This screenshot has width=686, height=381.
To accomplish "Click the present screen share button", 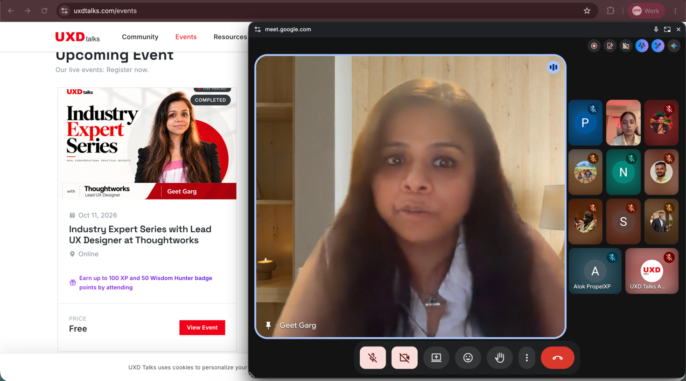I will click(436, 358).
